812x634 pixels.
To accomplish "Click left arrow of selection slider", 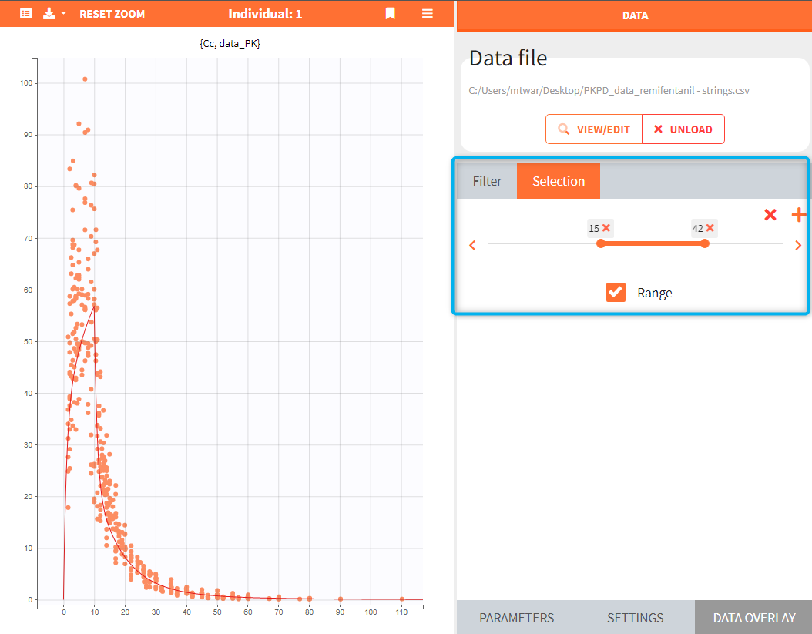I will (473, 246).
